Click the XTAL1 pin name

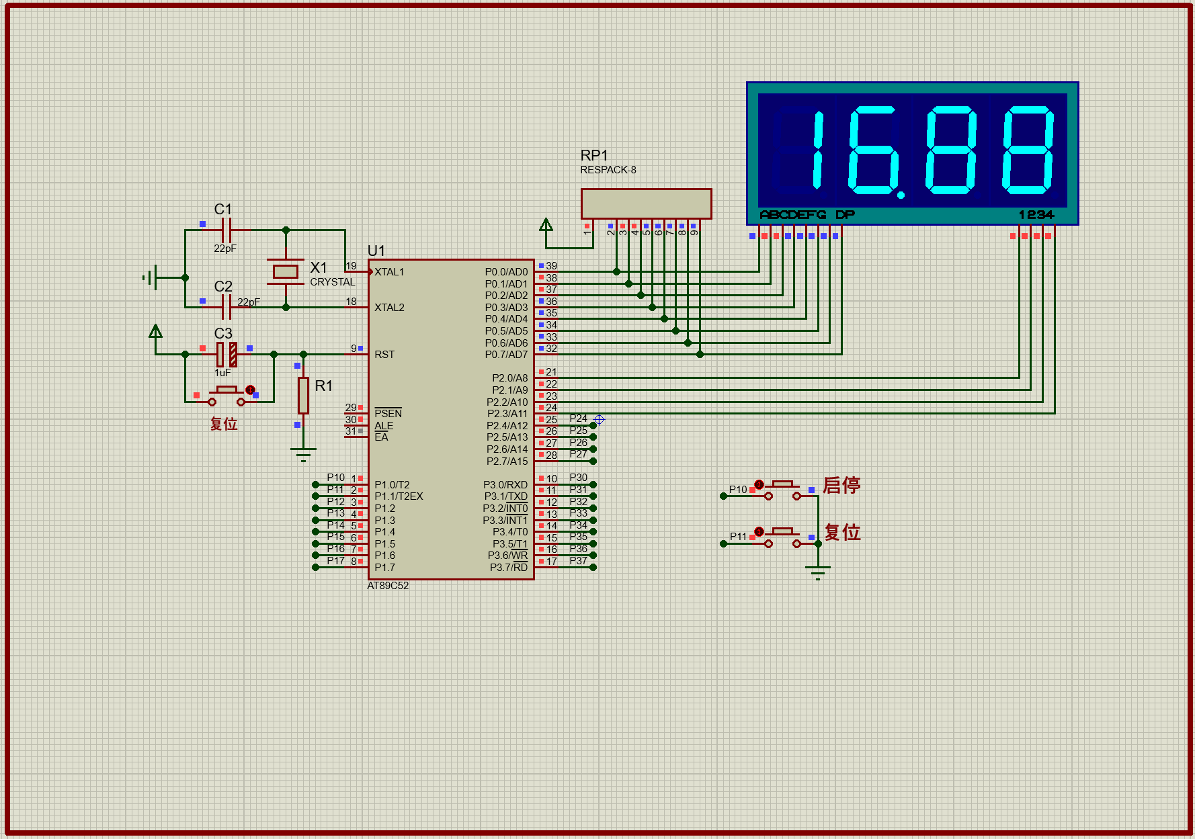389,272
